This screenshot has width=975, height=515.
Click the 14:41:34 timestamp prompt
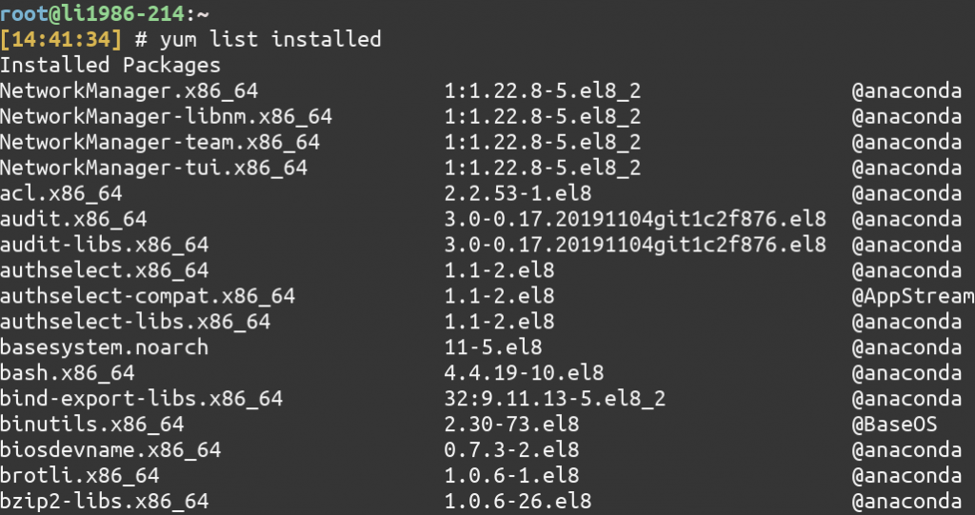point(60,39)
